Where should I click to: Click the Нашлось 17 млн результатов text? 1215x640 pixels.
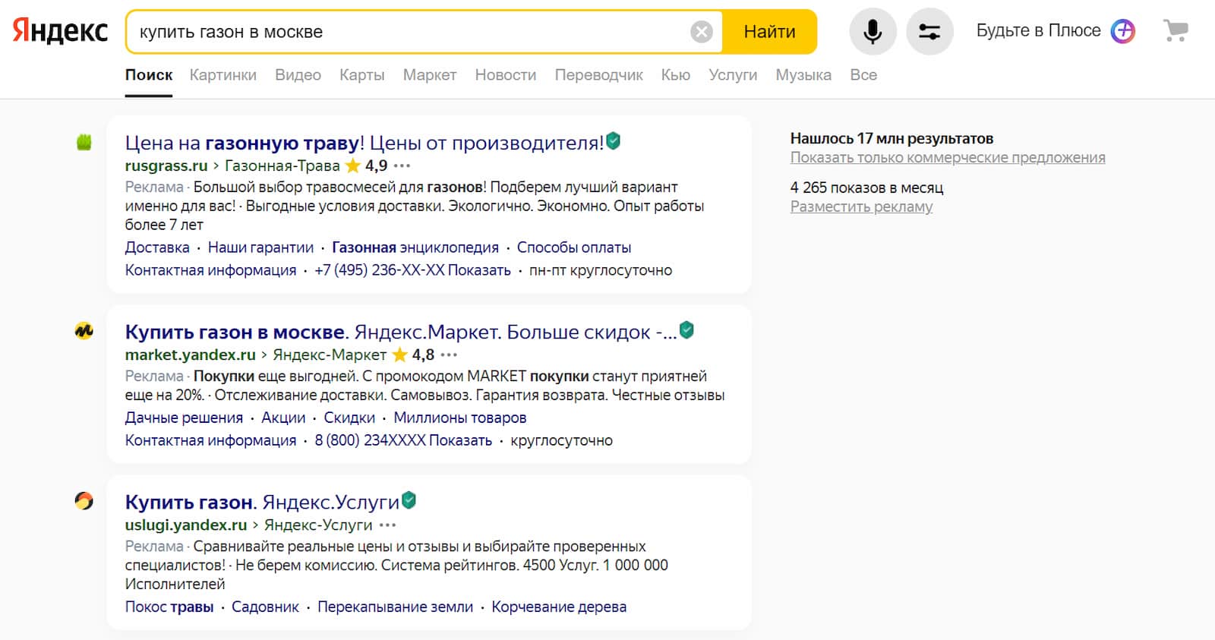(x=892, y=138)
